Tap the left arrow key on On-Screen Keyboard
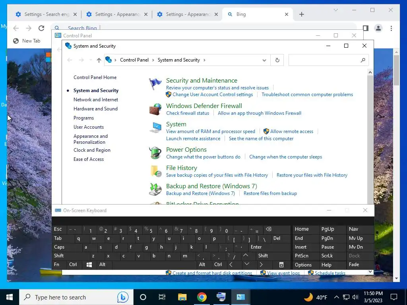The width and height of the screenshot is (407, 305). [231, 264]
